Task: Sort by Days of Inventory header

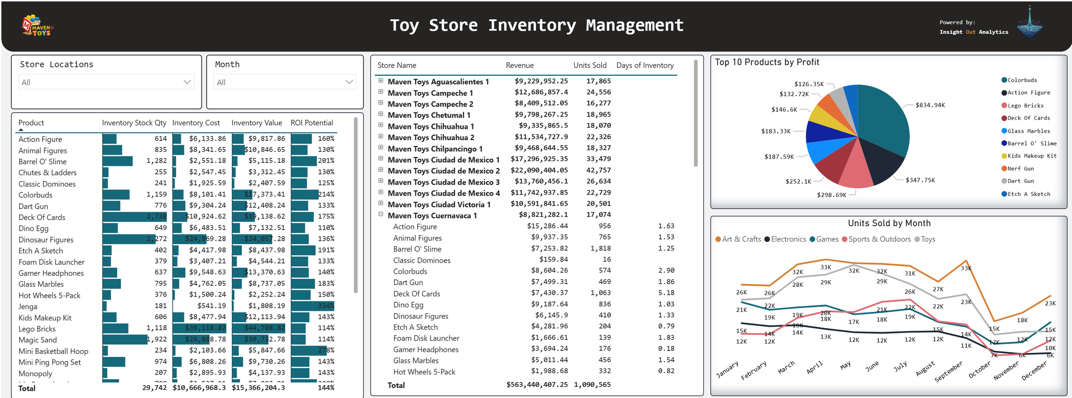Action: click(645, 66)
